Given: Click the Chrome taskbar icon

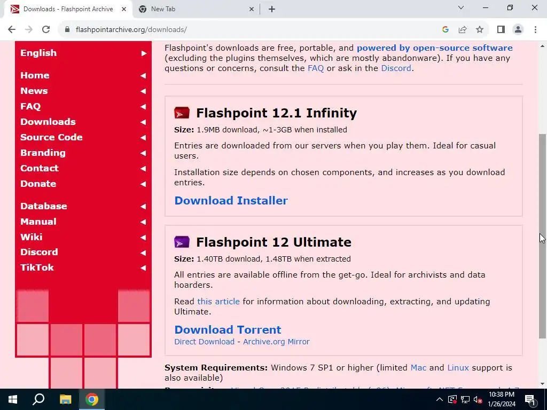Looking at the screenshot, I should (92, 399).
